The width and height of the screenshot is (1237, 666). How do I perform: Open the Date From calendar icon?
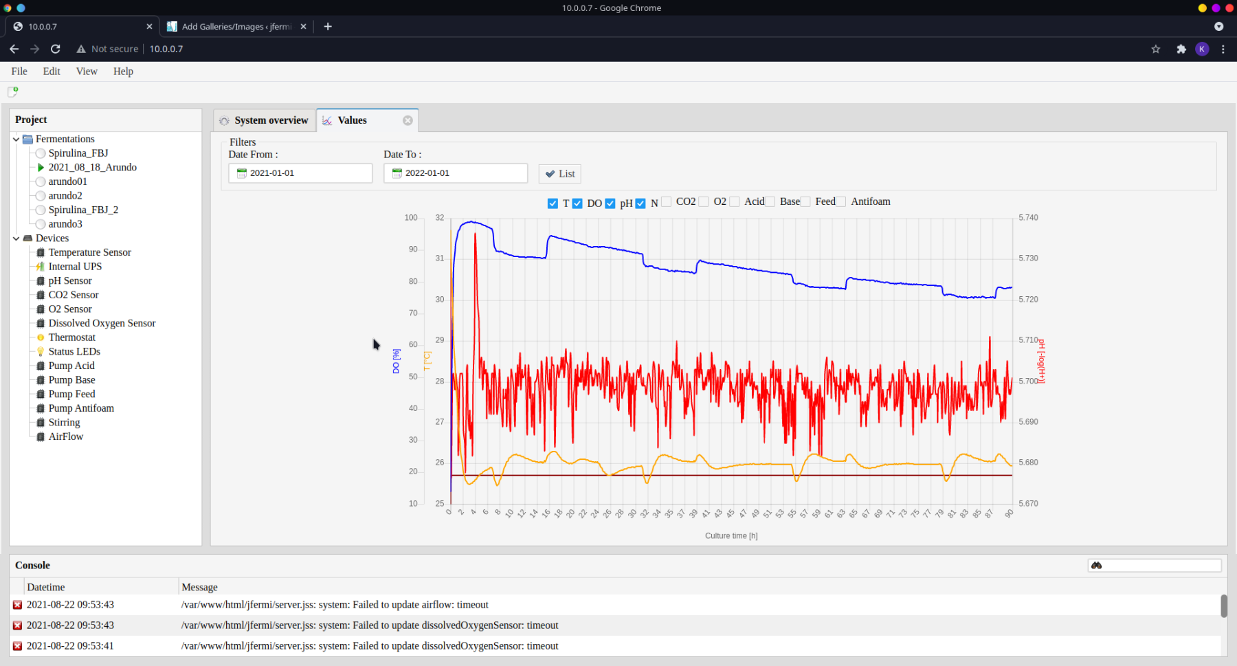tap(241, 173)
